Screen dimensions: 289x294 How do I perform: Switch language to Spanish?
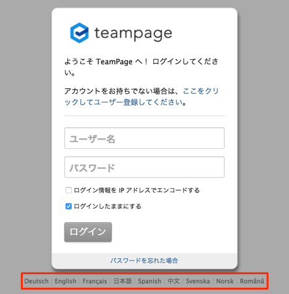[x=149, y=281]
